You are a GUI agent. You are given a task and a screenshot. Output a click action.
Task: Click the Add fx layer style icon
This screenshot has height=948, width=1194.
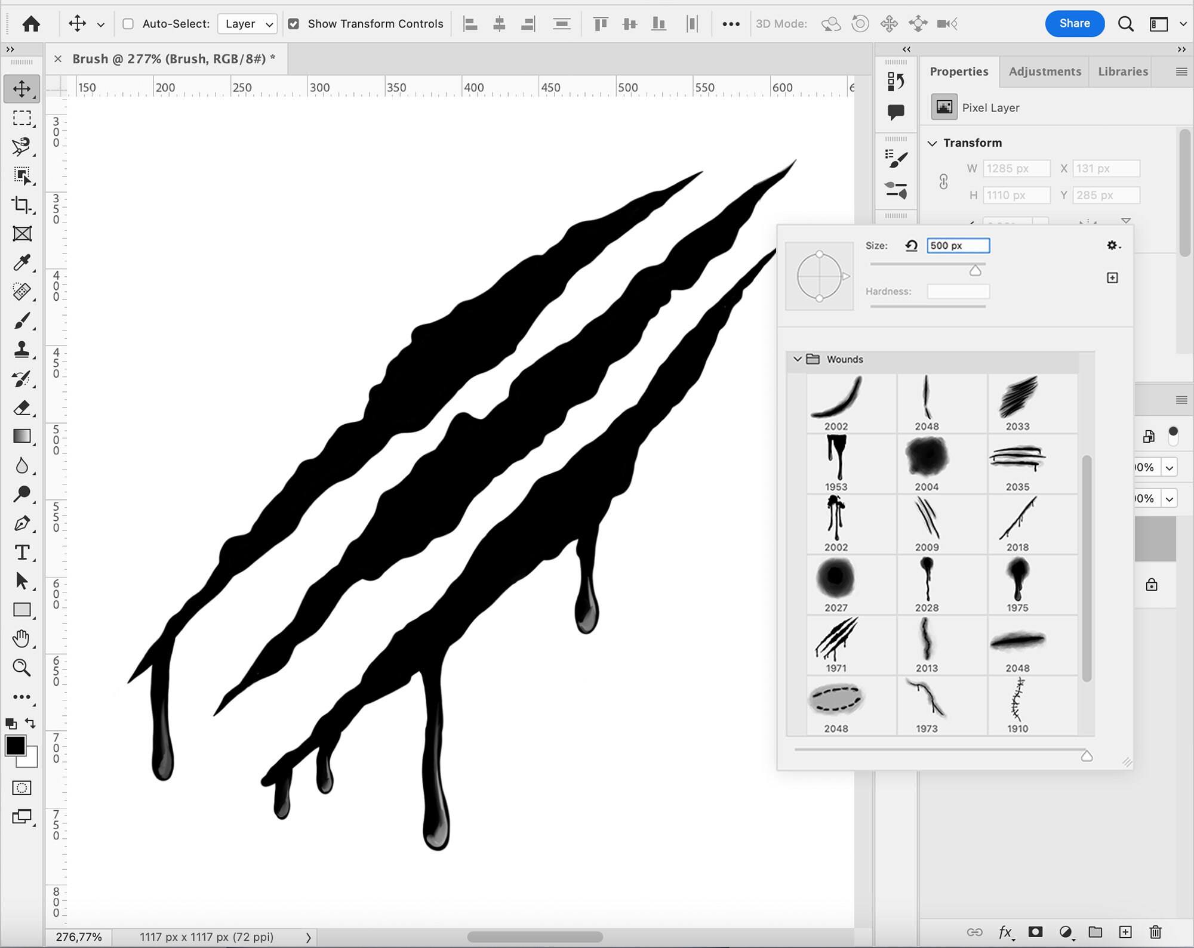click(x=1005, y=932)
